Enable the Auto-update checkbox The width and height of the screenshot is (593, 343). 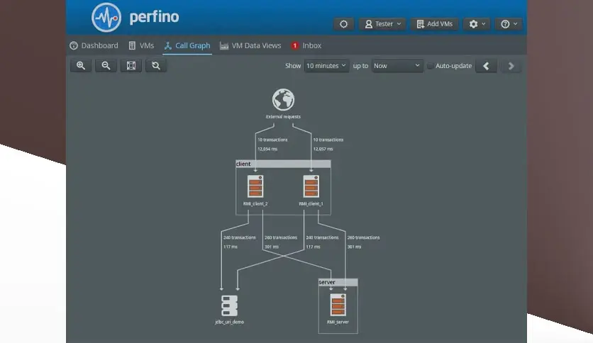click(x=430, y=66)
